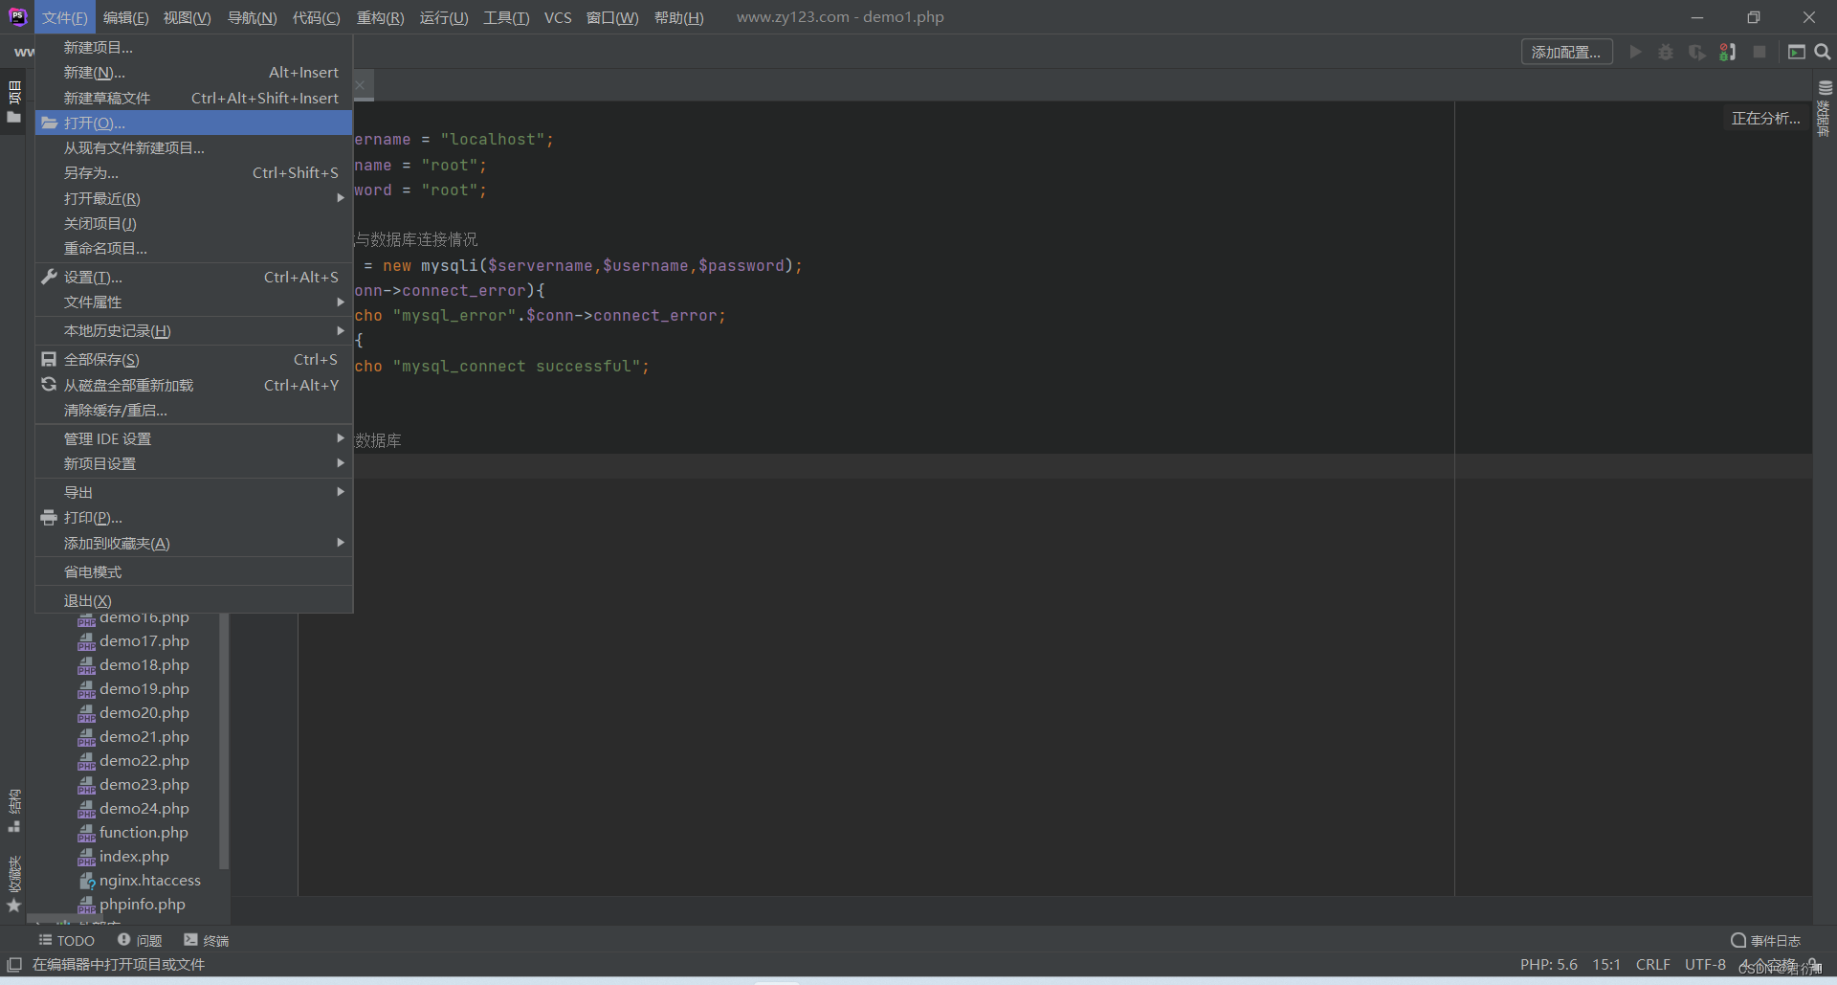Select index.php in project tree

(x=134, y=856)
